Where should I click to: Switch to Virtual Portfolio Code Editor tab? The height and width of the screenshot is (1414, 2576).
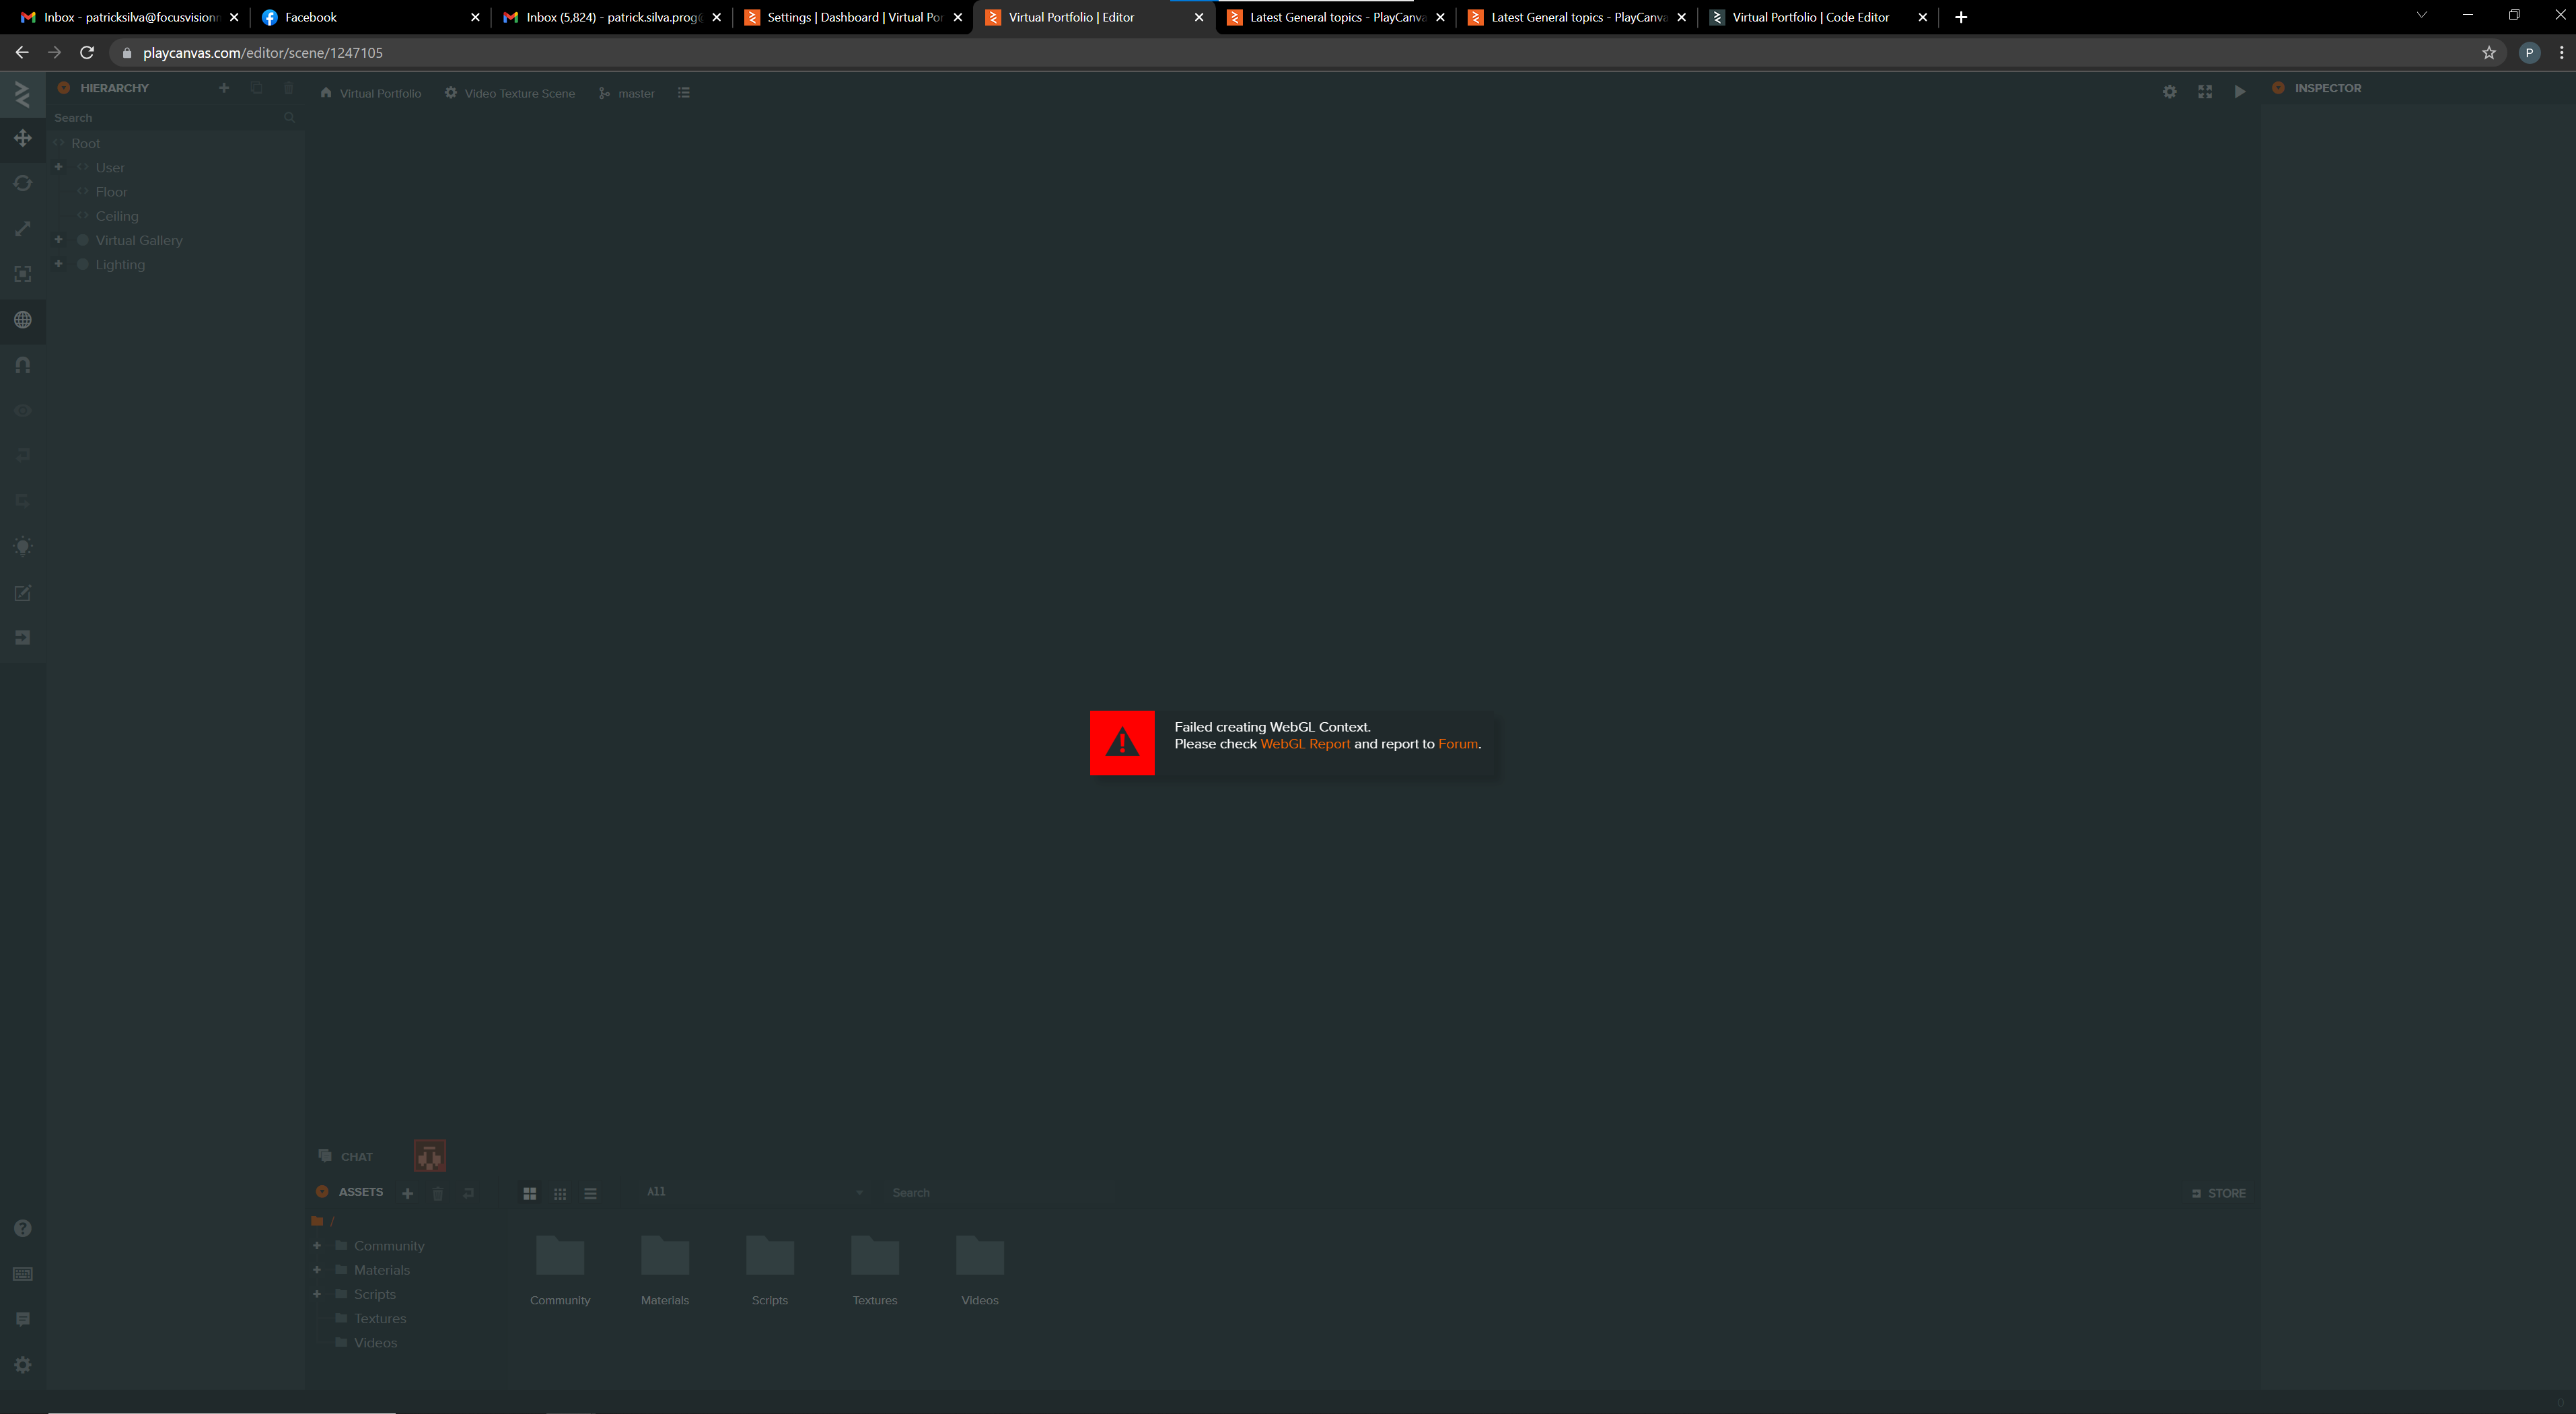[x=1810, y=17]
